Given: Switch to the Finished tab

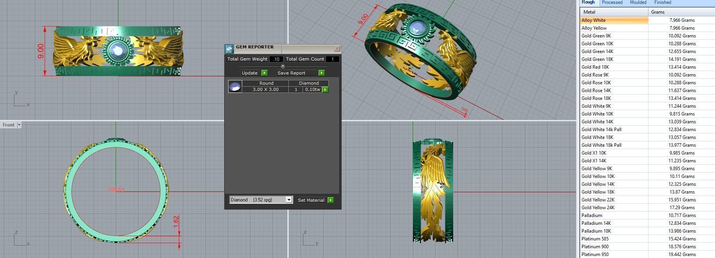Looking at the screenshot, I should click(663, 2).
